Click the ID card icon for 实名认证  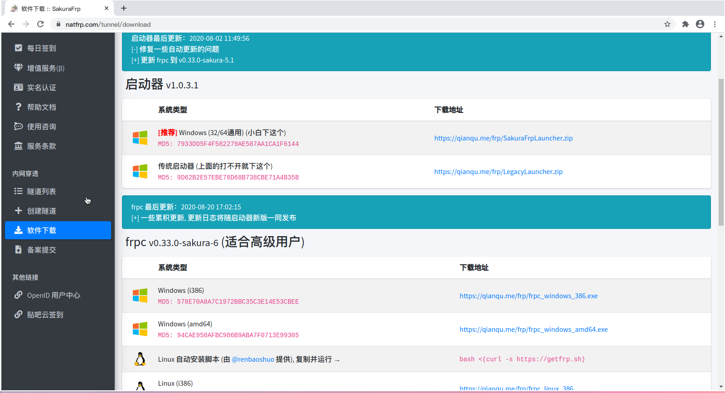pos(18,87)
